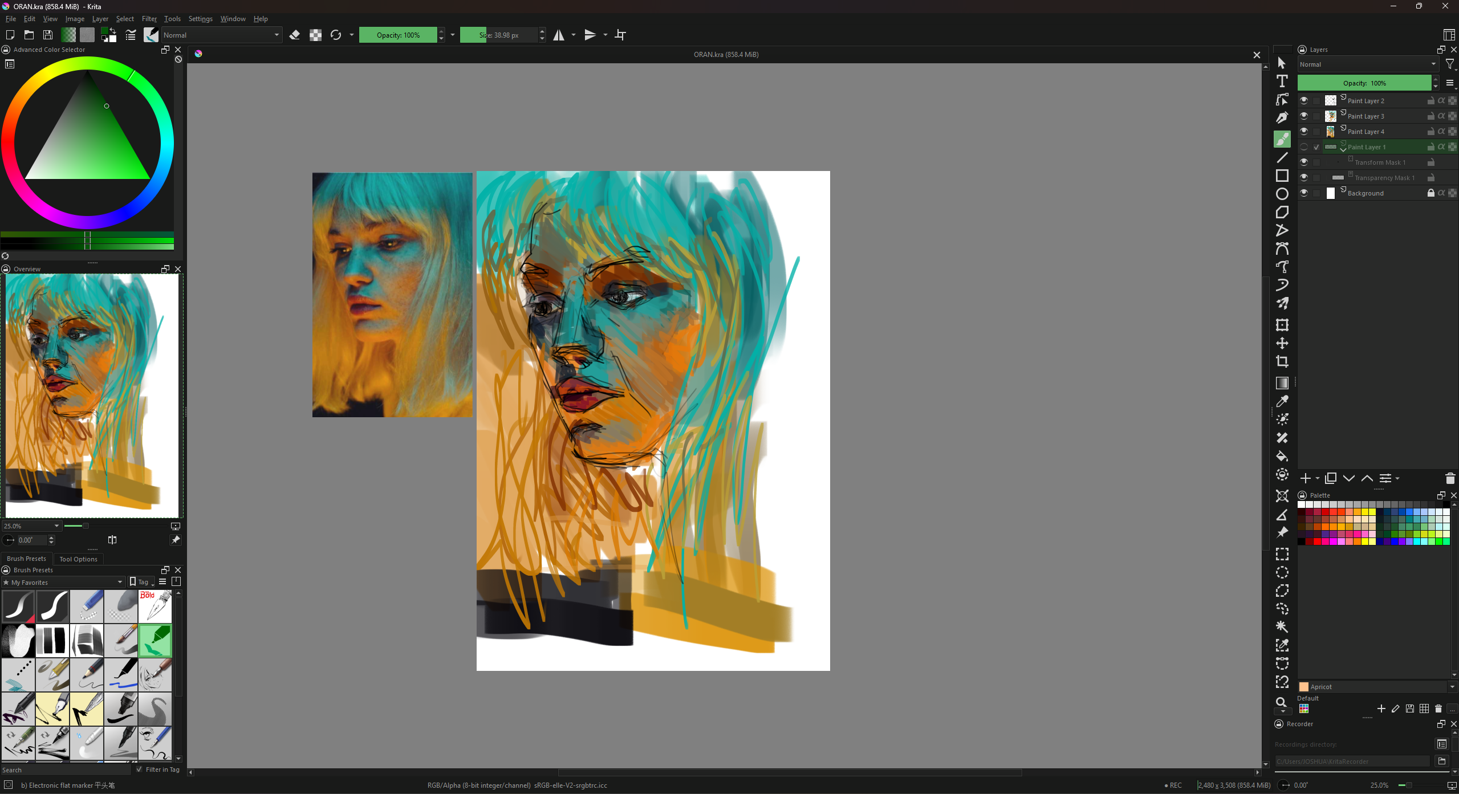The width and height of the screenshot is (1459, 794).
Task: Delete layer with trash icon
Action: pyautogui.click(x=1450, y=478)
